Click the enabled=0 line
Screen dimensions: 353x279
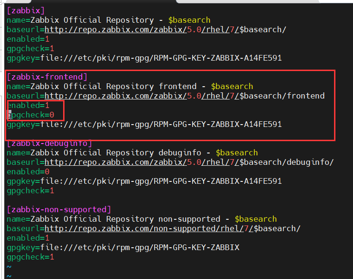(x=28, y=171)
